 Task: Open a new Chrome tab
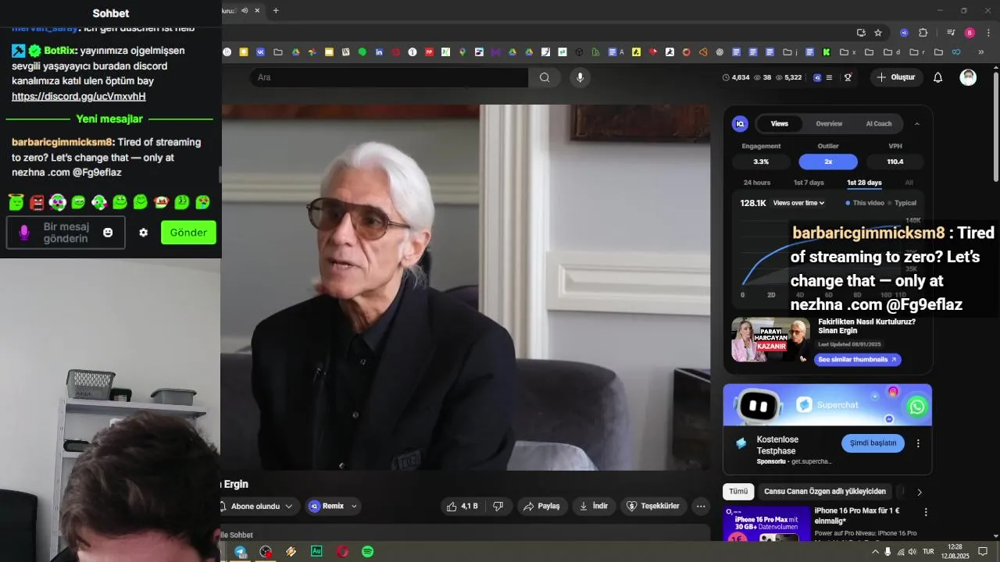(x=276, y=10)
